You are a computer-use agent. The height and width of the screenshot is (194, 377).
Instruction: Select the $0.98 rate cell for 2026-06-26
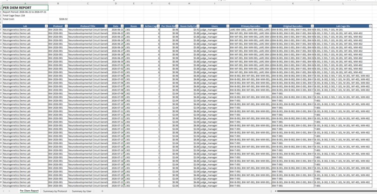coord(169,47)
